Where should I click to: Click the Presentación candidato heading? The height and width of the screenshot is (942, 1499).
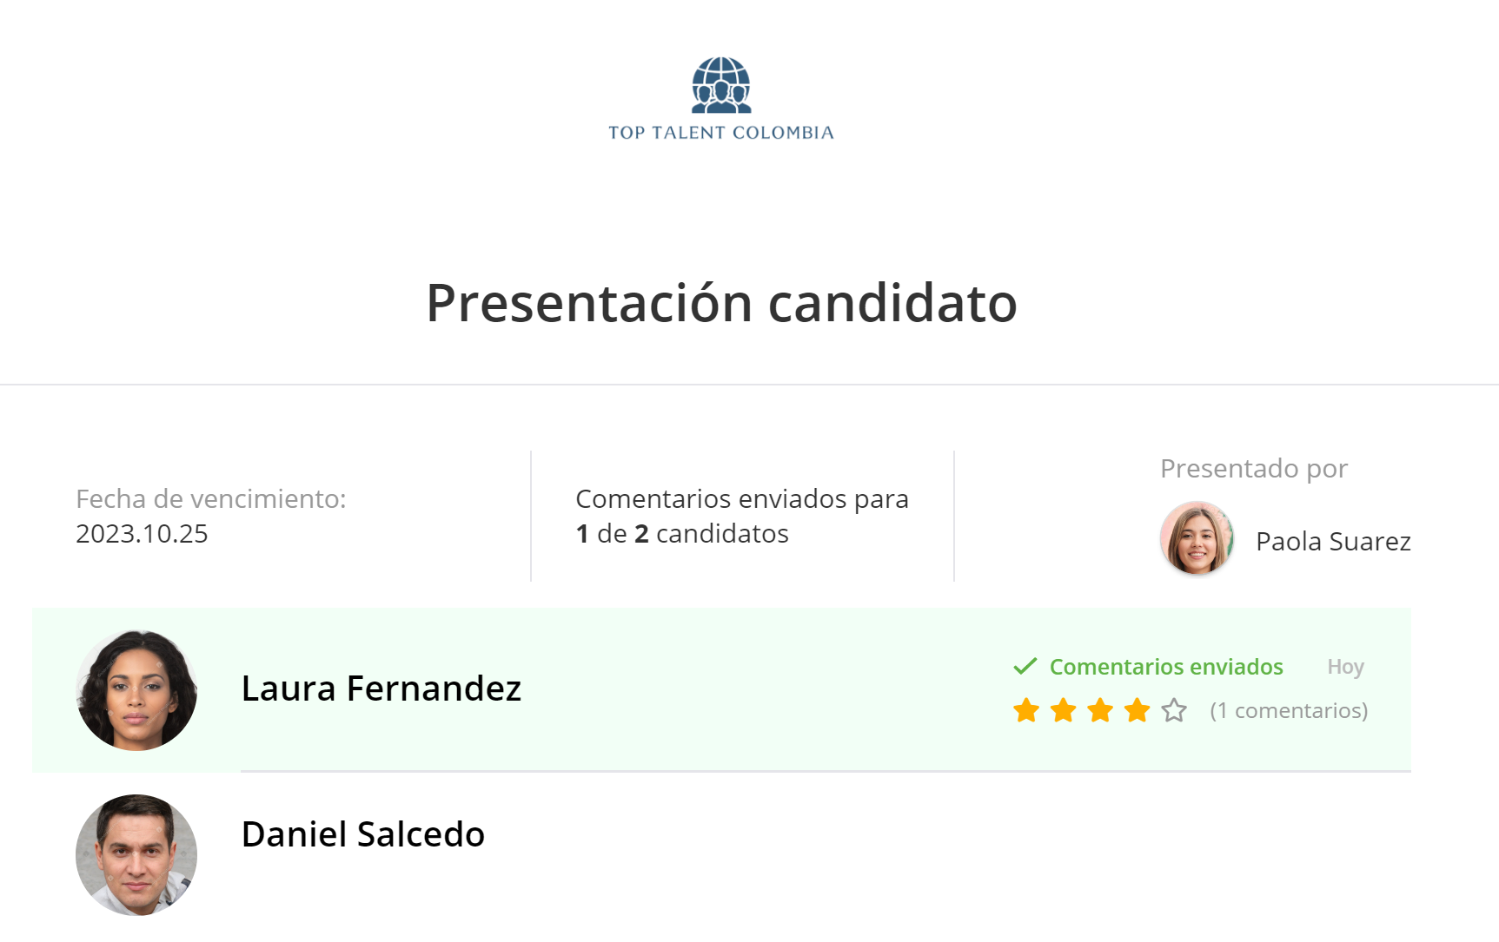coord(721,303)
